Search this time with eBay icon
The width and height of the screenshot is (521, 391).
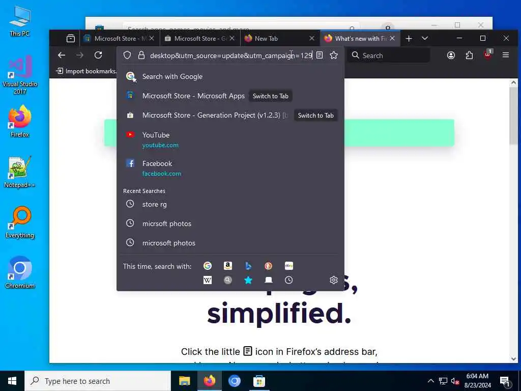(x=289, y=266)
